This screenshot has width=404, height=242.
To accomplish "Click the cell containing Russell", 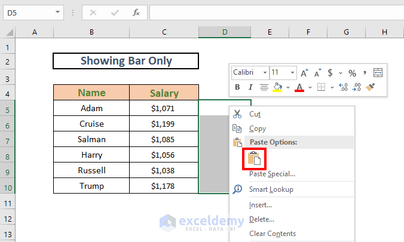I will click(x=91, y=170).
